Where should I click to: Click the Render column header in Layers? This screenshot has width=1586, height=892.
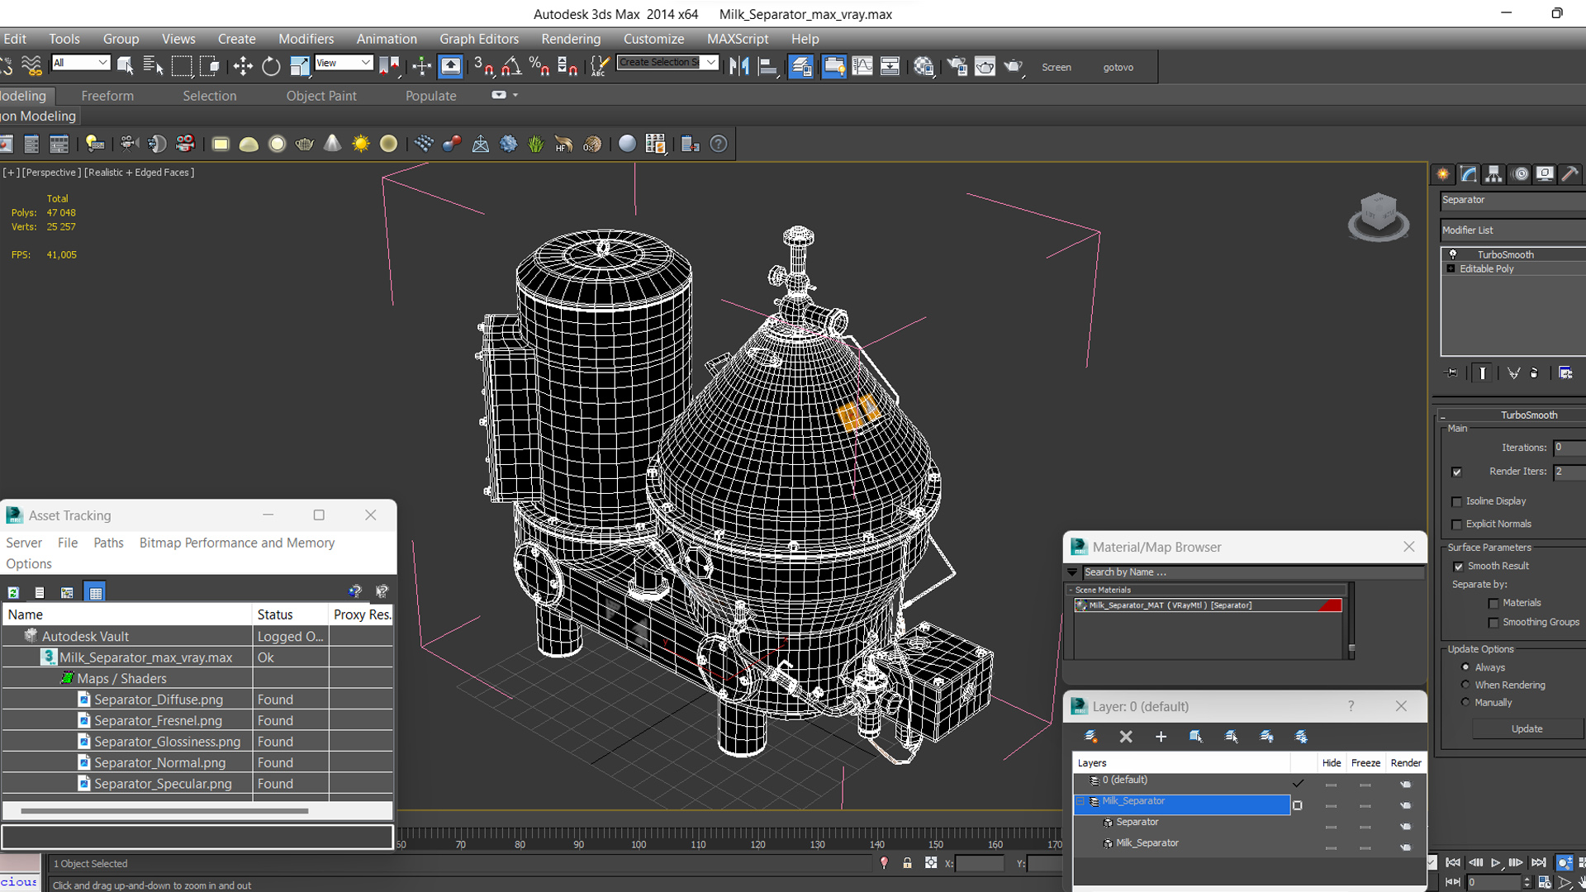[1406, 763]
